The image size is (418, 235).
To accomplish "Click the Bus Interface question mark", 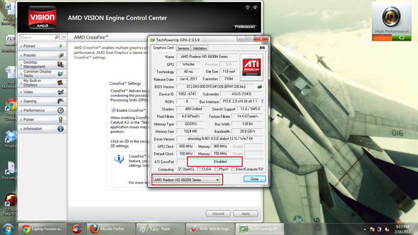I will pos(262,101).
